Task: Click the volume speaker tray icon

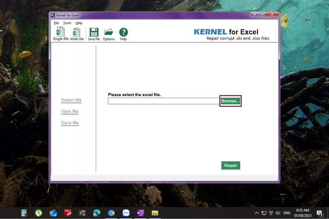Action: [278, 213]
